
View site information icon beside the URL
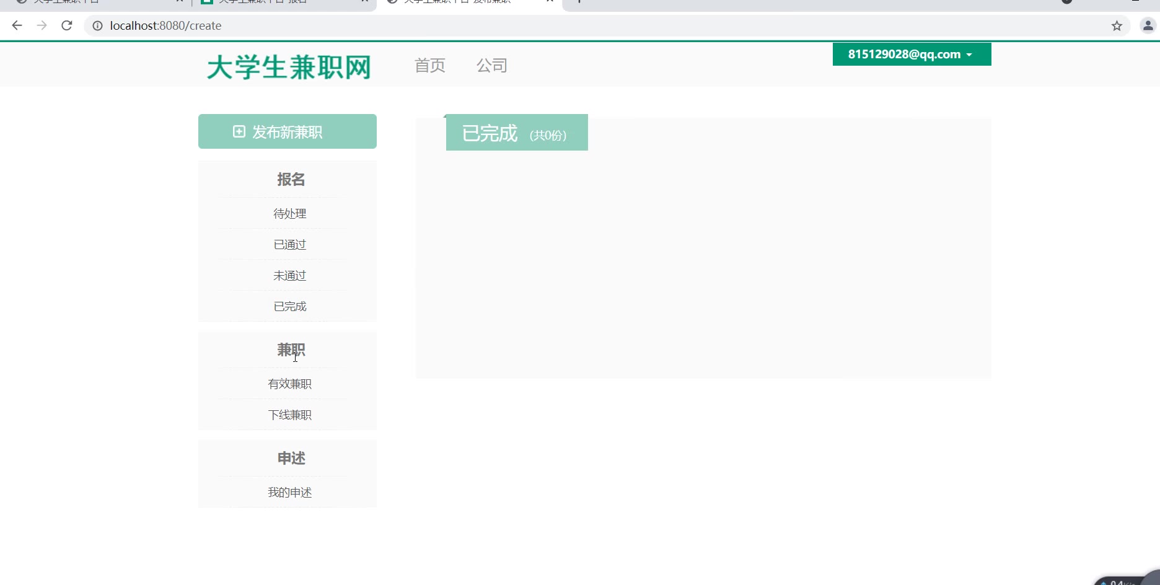(x=97, y=25)
